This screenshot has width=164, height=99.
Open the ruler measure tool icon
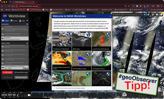(161, 83)
